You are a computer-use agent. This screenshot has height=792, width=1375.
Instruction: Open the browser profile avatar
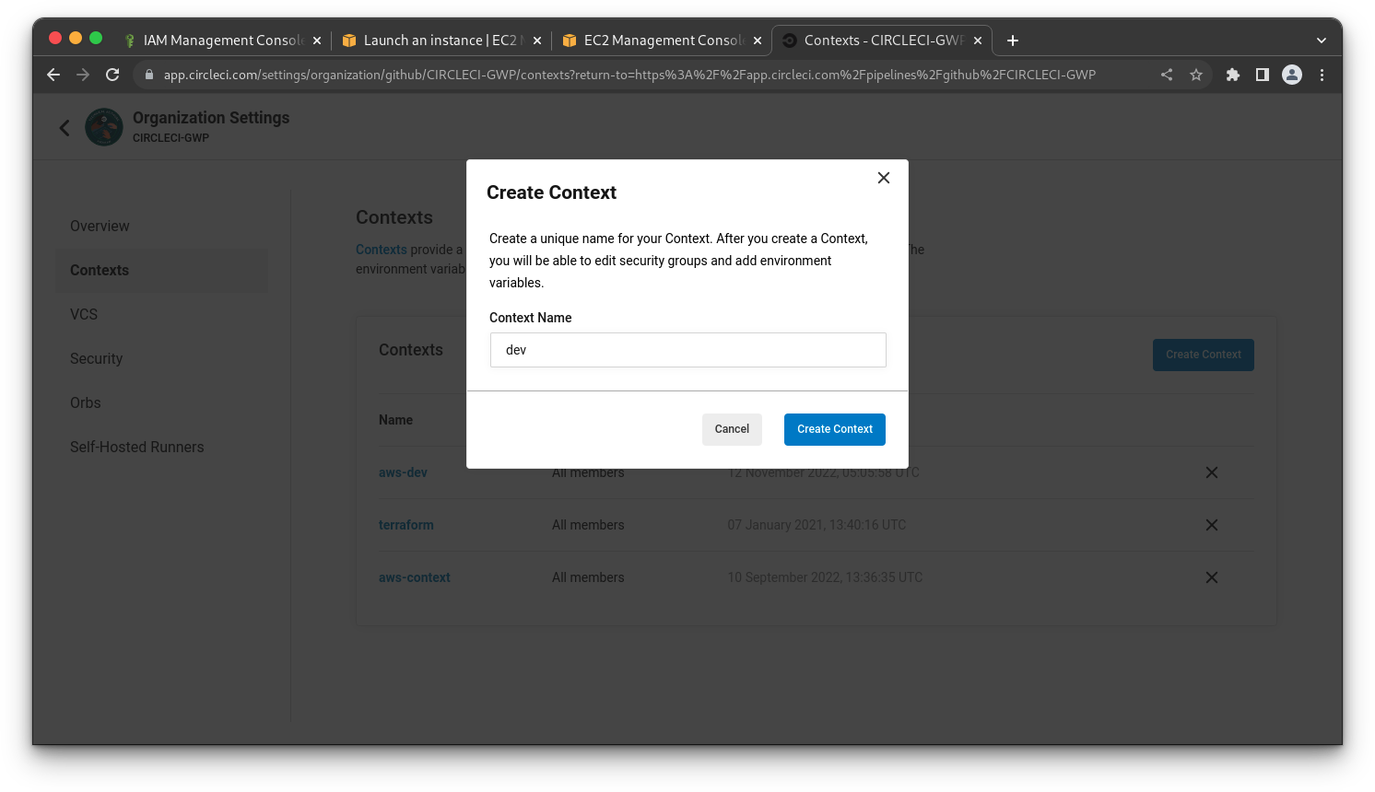(1292, 75)
